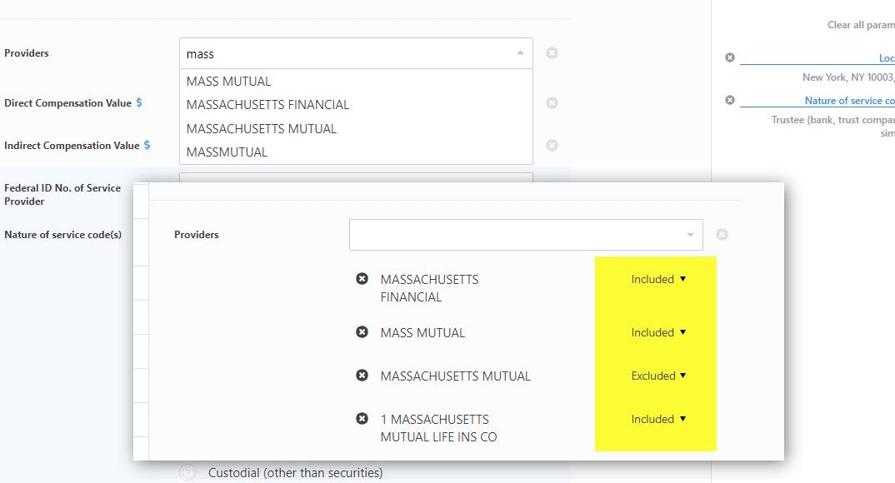The height and width of the screenshot is (483, 895).
Task: Pick MASSACHUSETTS FINANCIAL from the suggestions
Action: [x=267, y=105]
